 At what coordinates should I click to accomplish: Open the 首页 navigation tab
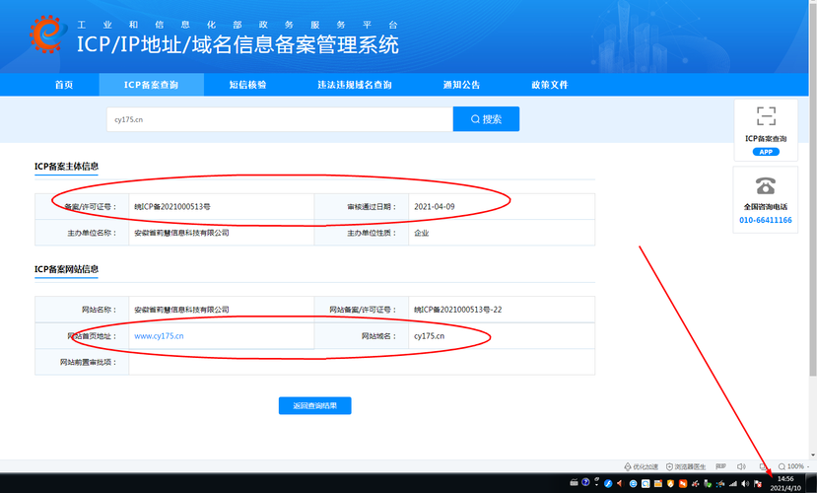click(x=64, y=85)
